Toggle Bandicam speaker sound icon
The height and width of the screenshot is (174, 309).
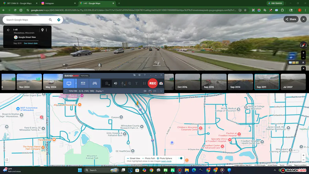click(x=115, y=84)
